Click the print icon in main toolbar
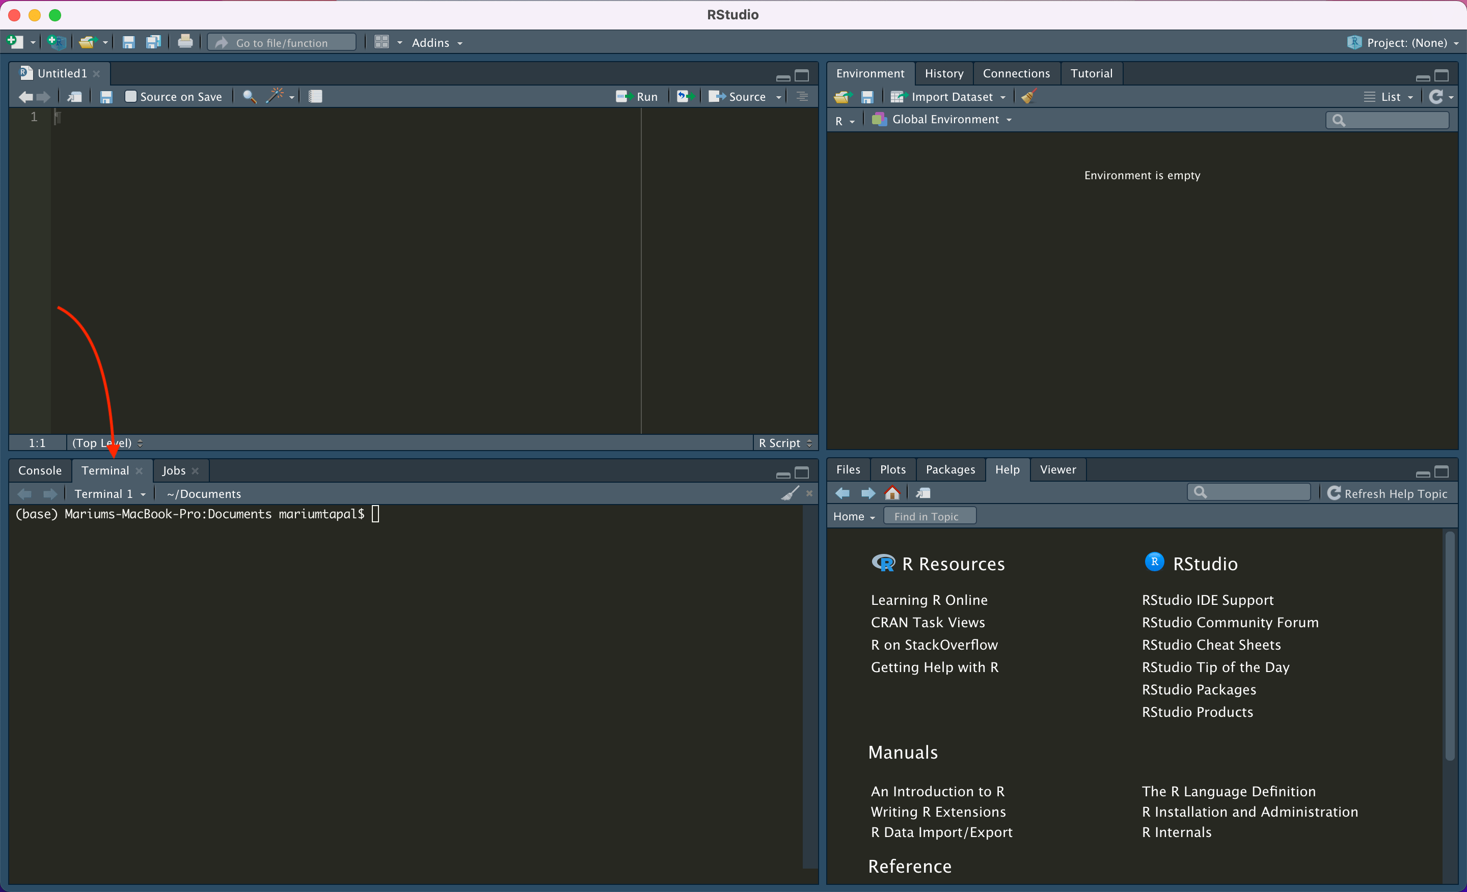Screen dimensions: 1467x892 pos(185,42)
